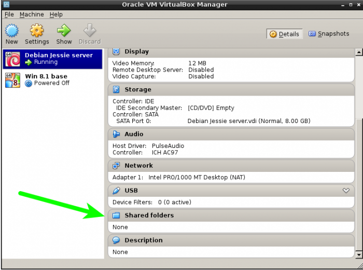Click the 'Debian Jessie server.vdi' storage entry

[249, 121]
